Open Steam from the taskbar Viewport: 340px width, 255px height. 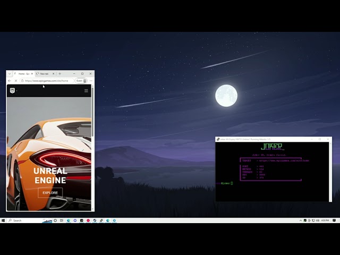(x=95, y=220)
